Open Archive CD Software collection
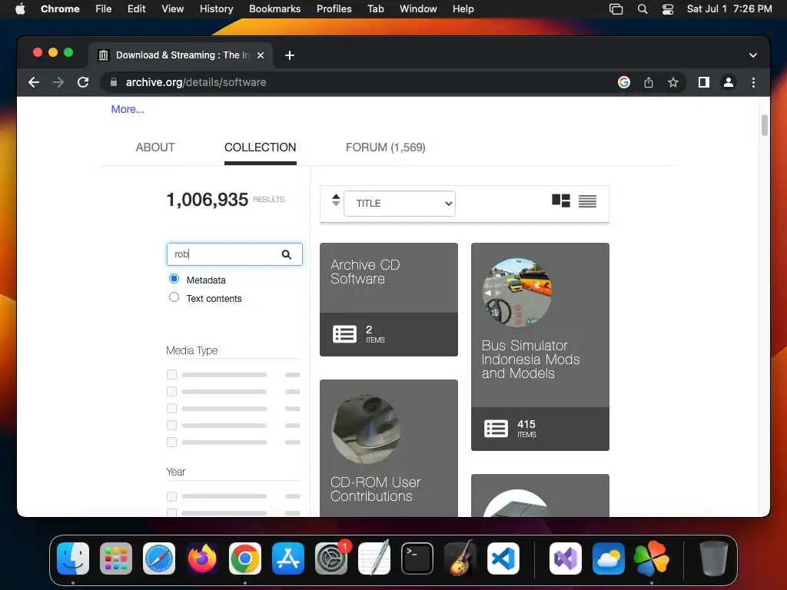The width and height of the screenshot is (787, 590). 388,300
